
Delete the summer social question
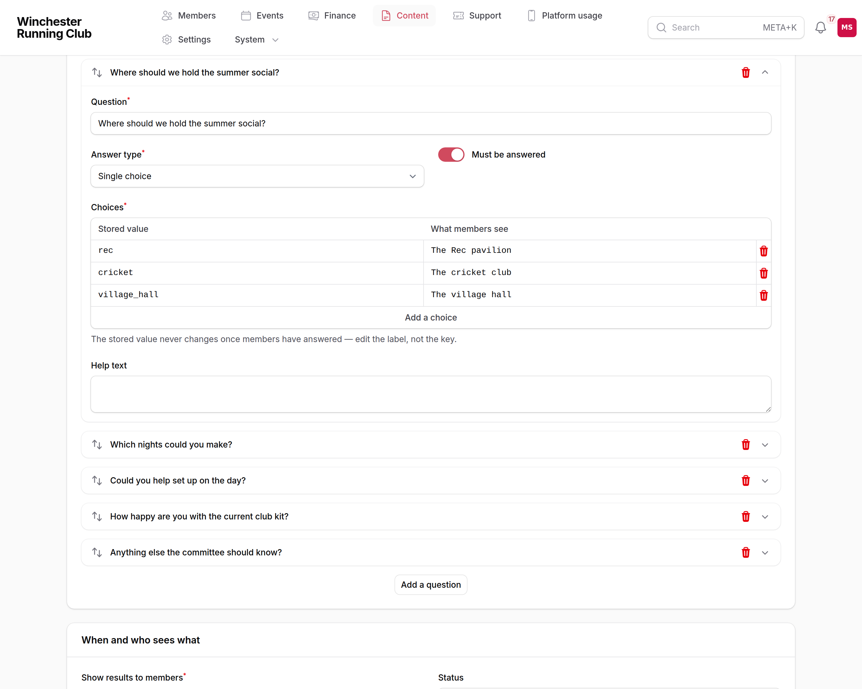click(x=746, y=72)
